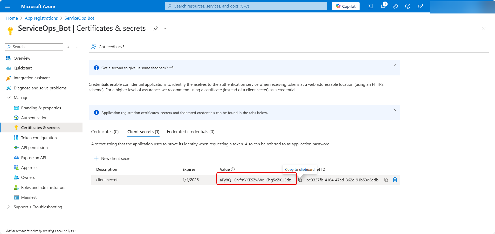Click the Copilot button
495x234 pixels.
[x=346, y=6]
